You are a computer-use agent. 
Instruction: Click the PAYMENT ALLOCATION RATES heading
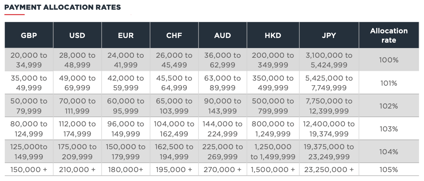click(x=62, y=7)
